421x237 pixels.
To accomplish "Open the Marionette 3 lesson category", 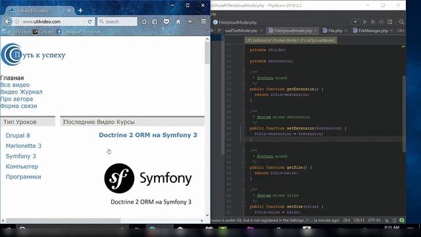I will [x=24, y=146].
